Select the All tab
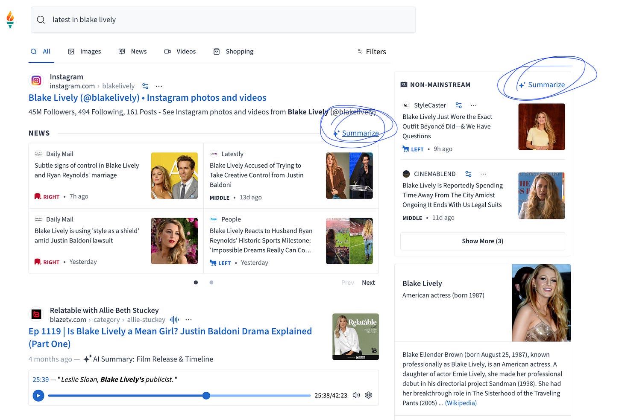Screen dimensions: 622x420 [41, 52]
